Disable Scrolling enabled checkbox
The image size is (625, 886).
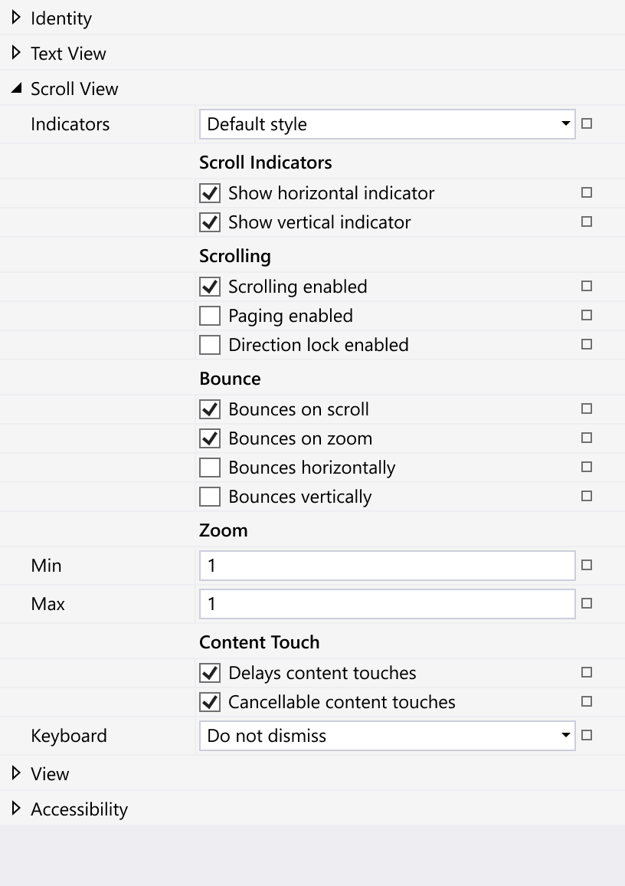pos(209,286)
